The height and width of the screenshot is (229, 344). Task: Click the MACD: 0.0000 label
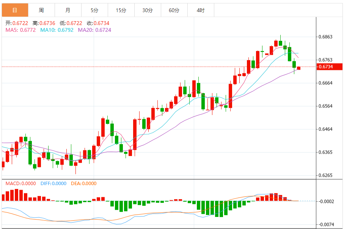[x=20, y=184]
